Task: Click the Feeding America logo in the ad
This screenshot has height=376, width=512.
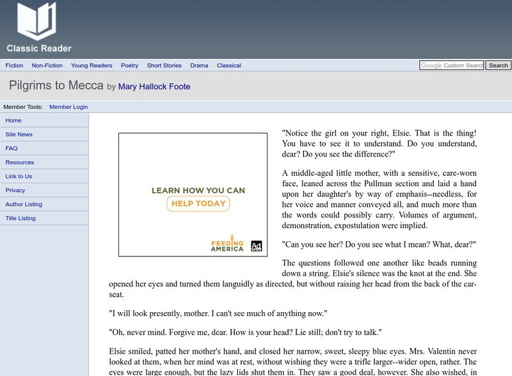Action: 227,246
